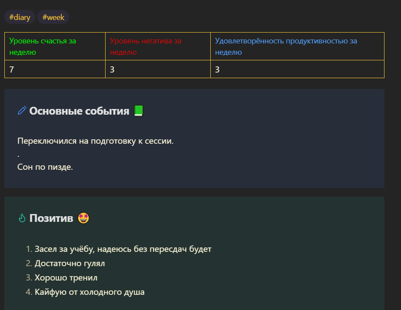Click the happiness value cell with 7

55,69
